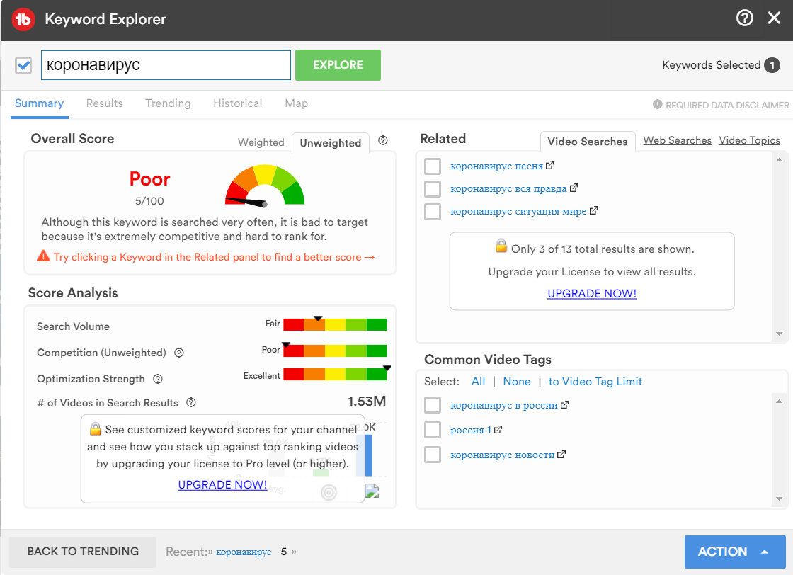This screenshot has width=793, height=575.
Task: Click the Optimization Strength info icon
Action: [158, 379]
